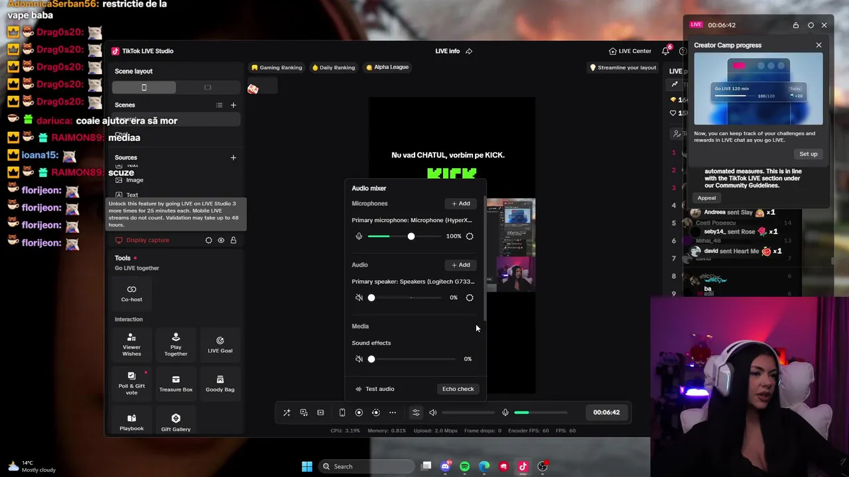Click Streamline your layout tip

coord(623,68)
